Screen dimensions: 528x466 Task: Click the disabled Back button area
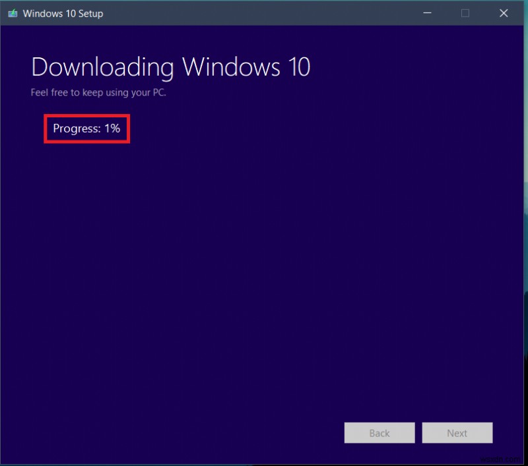(379, 433)
